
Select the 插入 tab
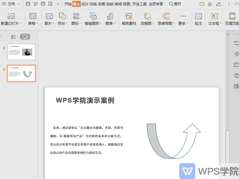pos(76,4)
